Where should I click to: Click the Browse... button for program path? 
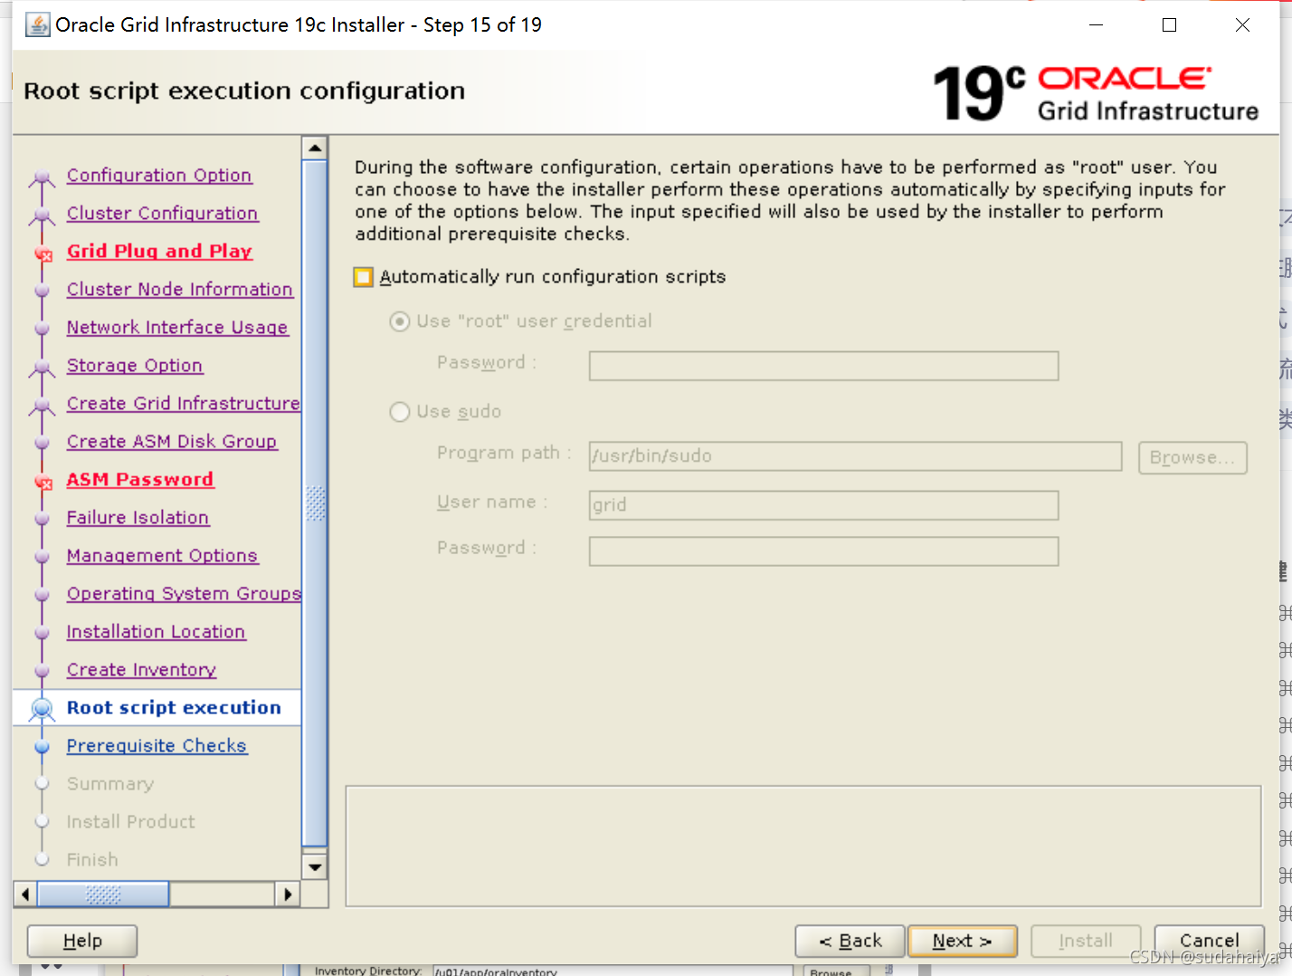tap(1192, 457)
